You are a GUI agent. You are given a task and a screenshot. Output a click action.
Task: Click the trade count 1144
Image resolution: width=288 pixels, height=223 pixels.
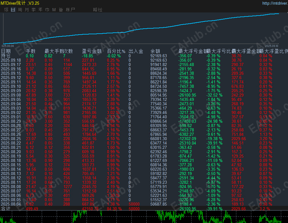point(68,65)
